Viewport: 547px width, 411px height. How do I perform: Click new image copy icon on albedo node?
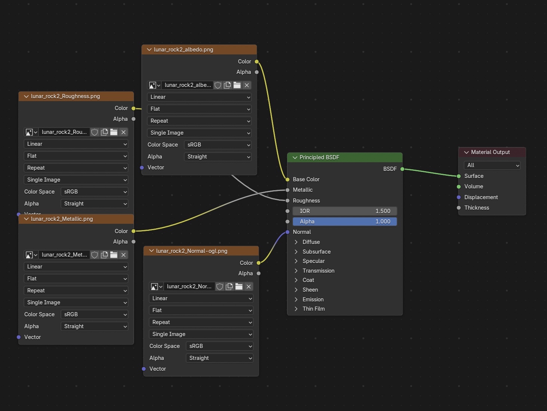pyautogui.click(x=228, y=85)
